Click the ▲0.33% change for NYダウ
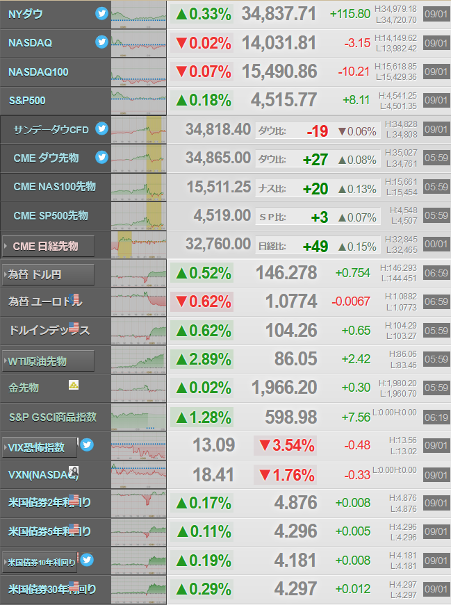Viewport: 451px width, 605px height. pyautogui.click(x=202, y=15)
